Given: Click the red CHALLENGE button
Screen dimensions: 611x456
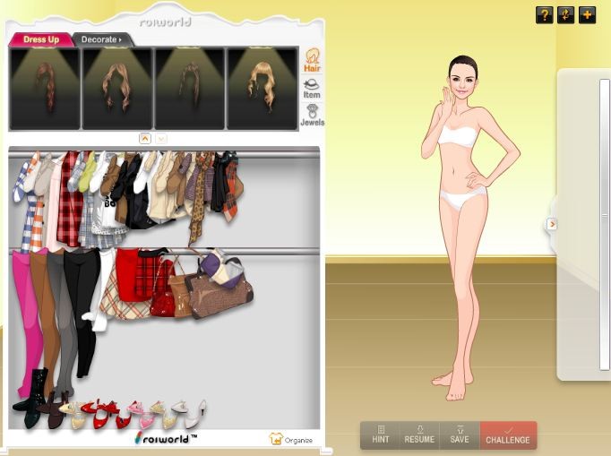Looking at the screenshot, I should pyautogui.click(x=508, y=435).
